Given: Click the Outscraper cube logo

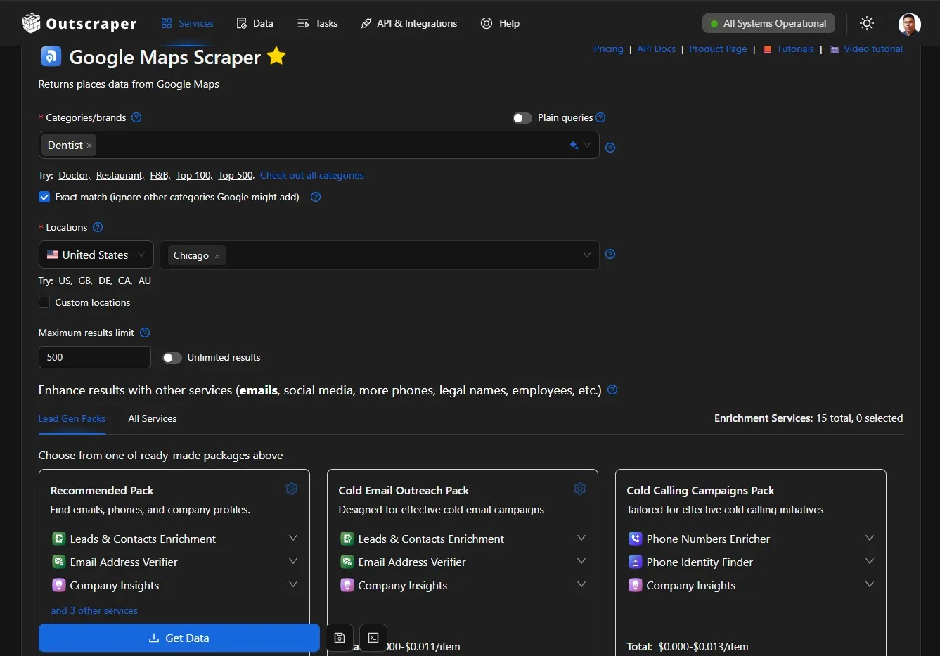Looking at the screenshot, I should (31, 23).
